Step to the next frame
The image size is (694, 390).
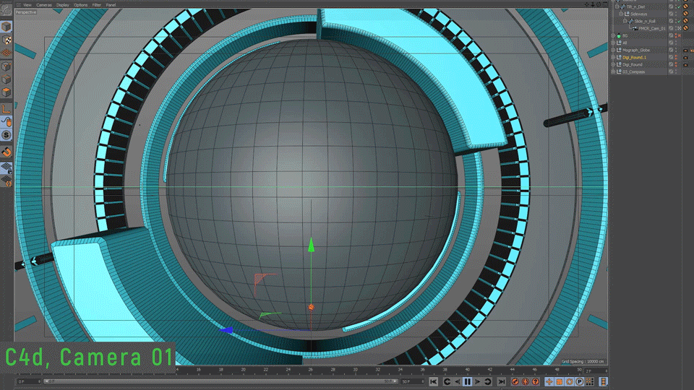(478, 381)
